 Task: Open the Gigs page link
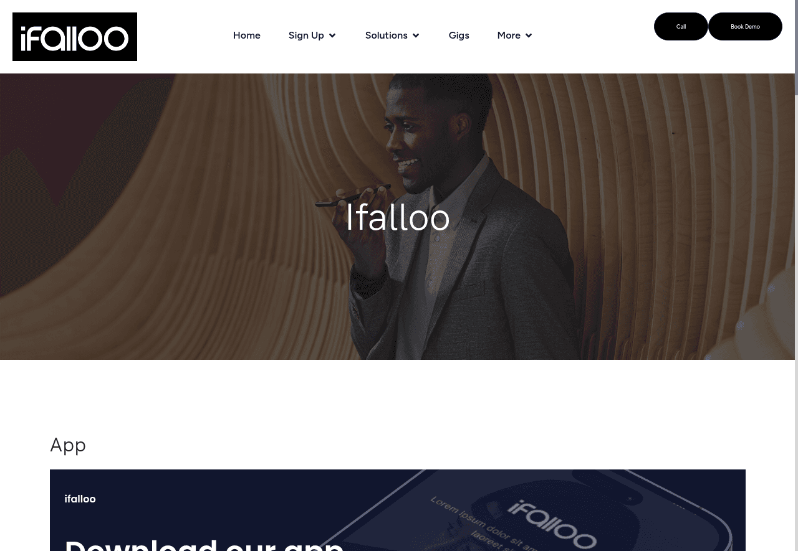coord(459,35)
